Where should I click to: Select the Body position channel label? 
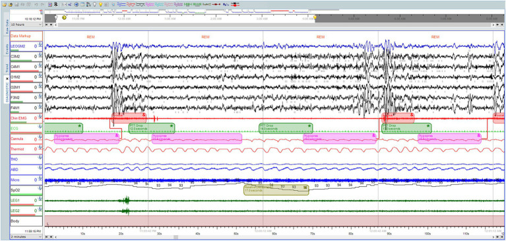click(15, 221)
